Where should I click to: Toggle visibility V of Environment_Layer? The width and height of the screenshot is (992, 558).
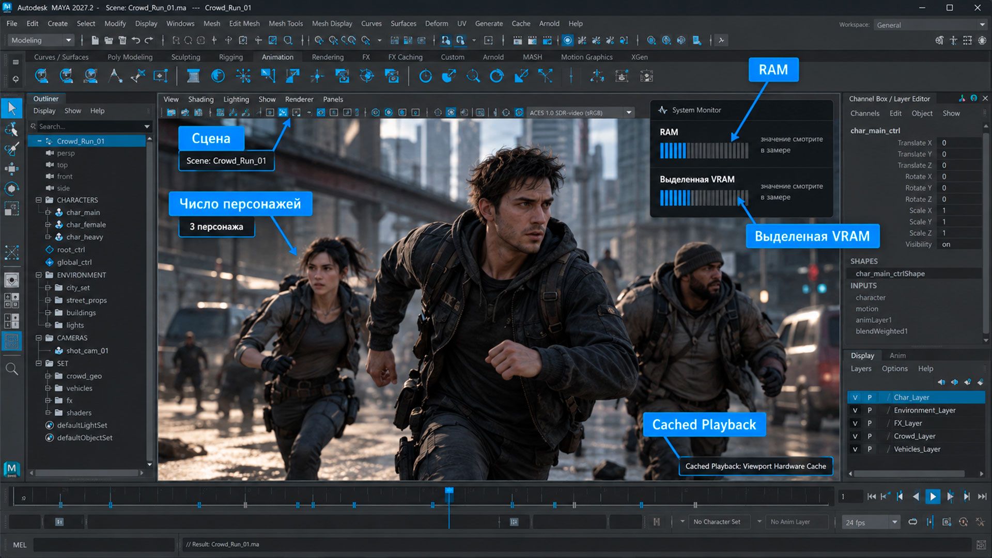tap(855, 410)
